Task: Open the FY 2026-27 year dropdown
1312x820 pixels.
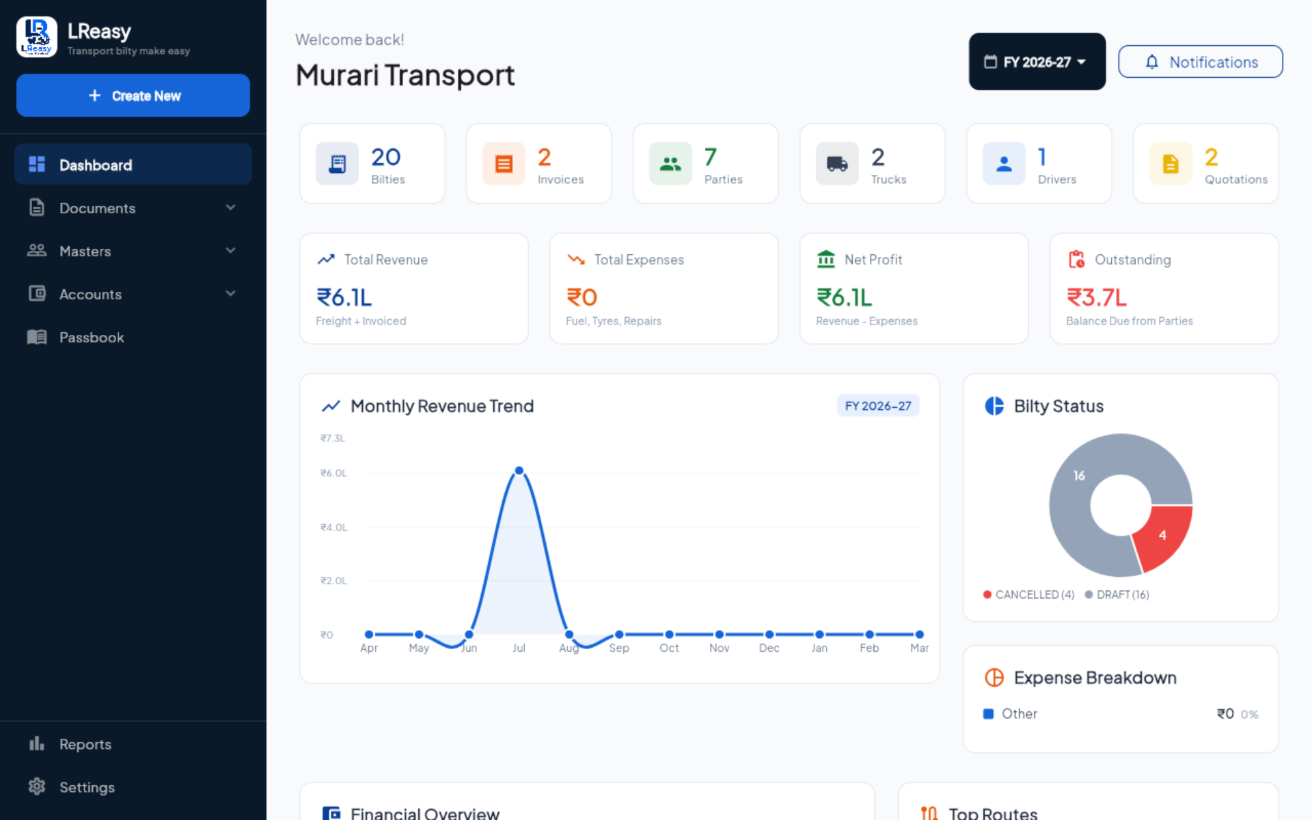Action: tap(1037, 61)
